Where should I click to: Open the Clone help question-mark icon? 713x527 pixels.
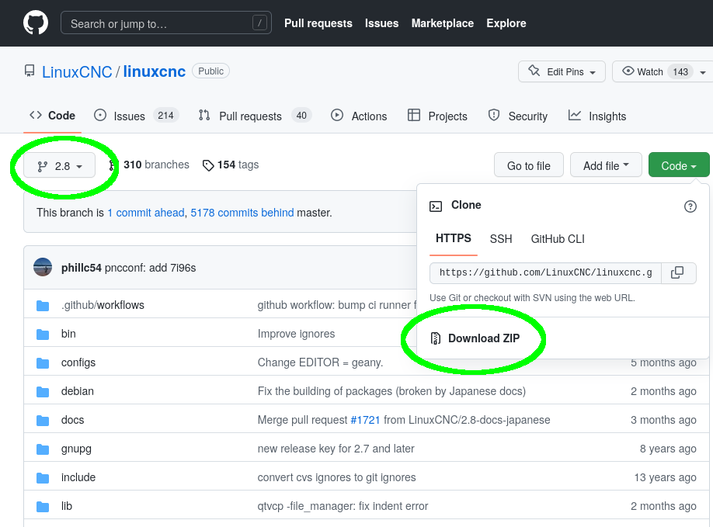point(690,206)
